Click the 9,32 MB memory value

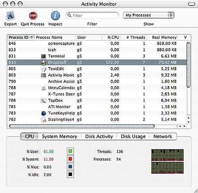(x=169, y=75)
